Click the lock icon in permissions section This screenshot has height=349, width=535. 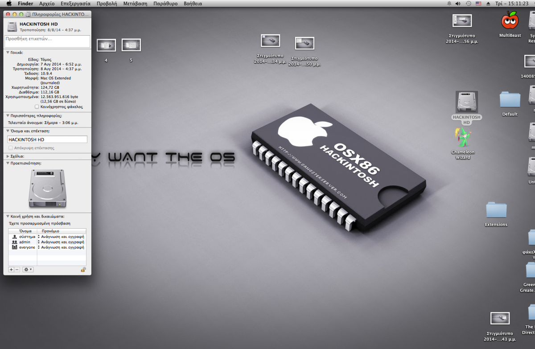83,270
